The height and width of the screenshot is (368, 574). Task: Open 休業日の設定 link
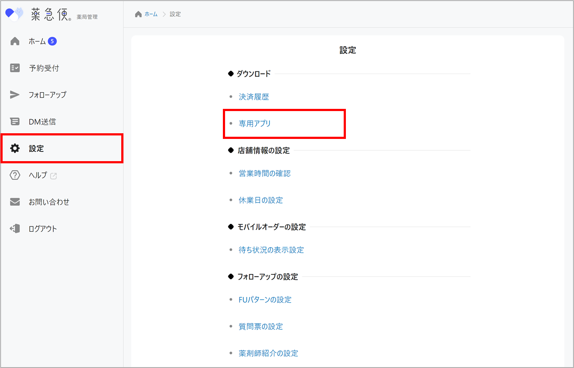coord(261,200)
